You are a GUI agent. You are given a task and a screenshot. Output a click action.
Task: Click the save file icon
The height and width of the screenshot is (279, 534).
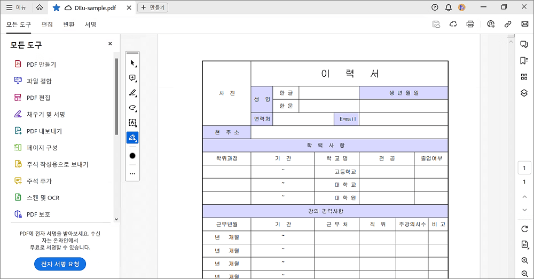click(x=436, y=24)
